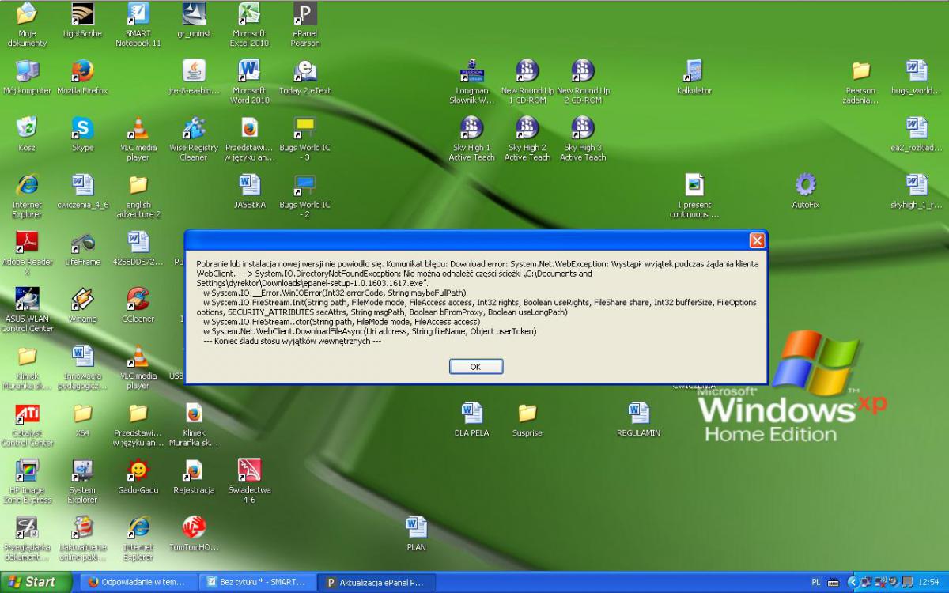
Task: Select Innowacja pedagogicz... Word document
Action: 82,367
